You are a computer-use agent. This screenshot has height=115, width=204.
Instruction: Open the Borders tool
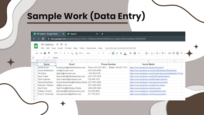[x=135, y=53]
